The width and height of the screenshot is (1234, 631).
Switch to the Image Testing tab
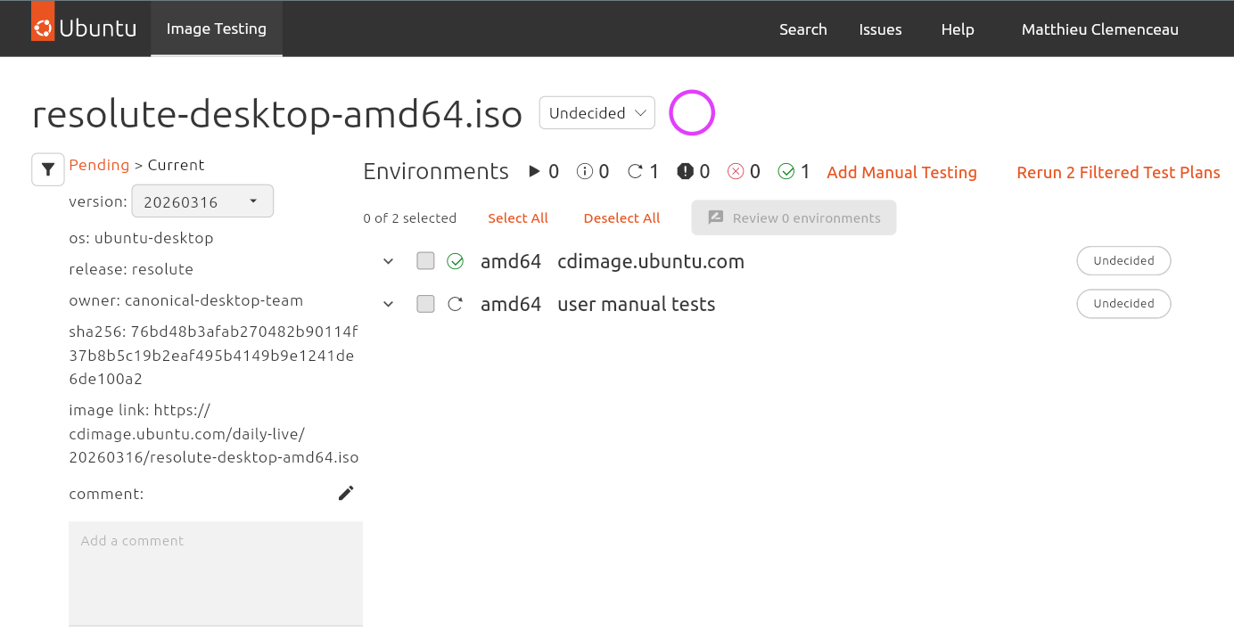point(217,29)
